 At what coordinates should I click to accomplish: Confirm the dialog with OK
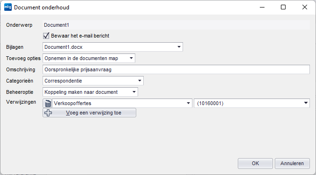coord(255,163)
